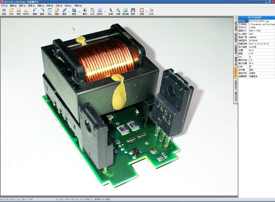Screen dimensions: 275x202
Task: Switch to the 基本调整 side tab
Action: [236, 26]
